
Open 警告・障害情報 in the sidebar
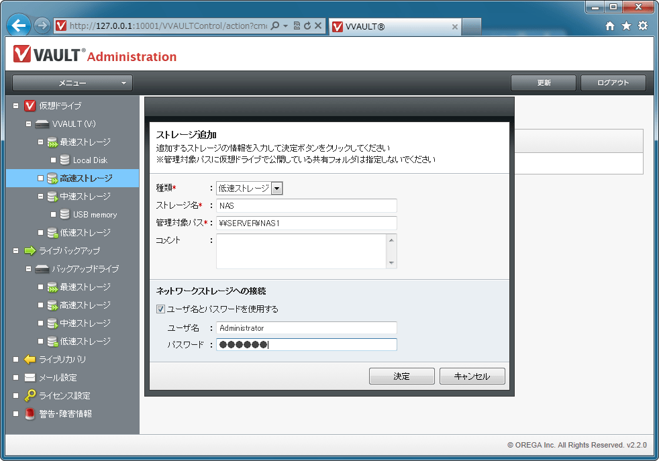(x=65, y=413)
